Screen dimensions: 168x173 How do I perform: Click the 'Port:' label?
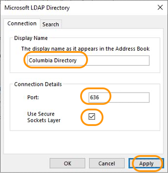[x=33, y=97]
